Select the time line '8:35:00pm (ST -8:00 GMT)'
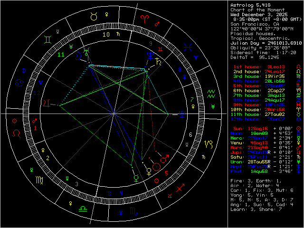This screenshot has height=228, width=304. [x=267, y=19]
